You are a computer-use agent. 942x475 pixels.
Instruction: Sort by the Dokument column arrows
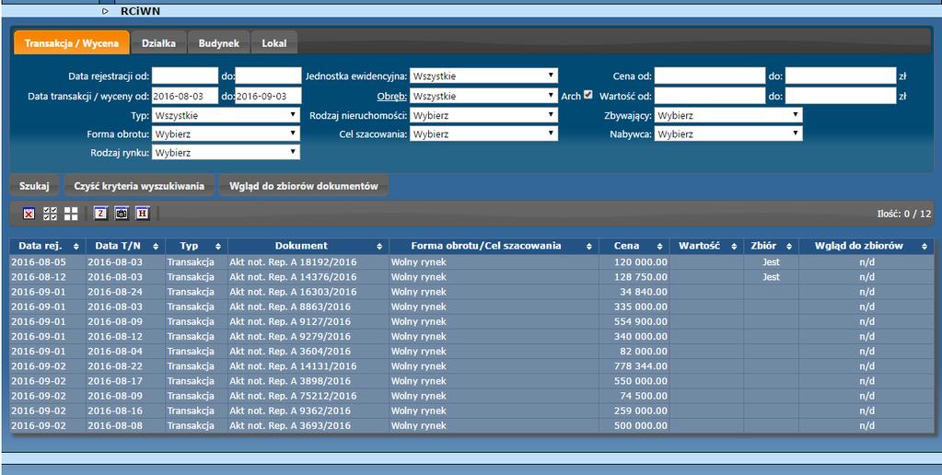pos(379,246)
